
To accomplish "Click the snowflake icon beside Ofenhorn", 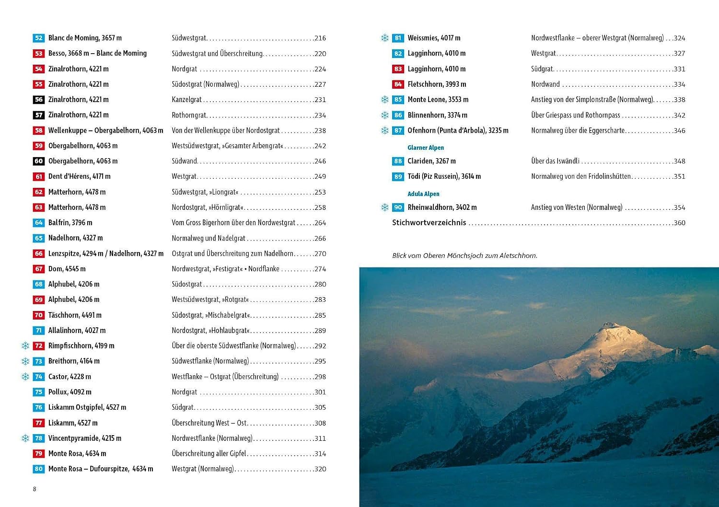I will pyautogui.click(x=385, y=130).
